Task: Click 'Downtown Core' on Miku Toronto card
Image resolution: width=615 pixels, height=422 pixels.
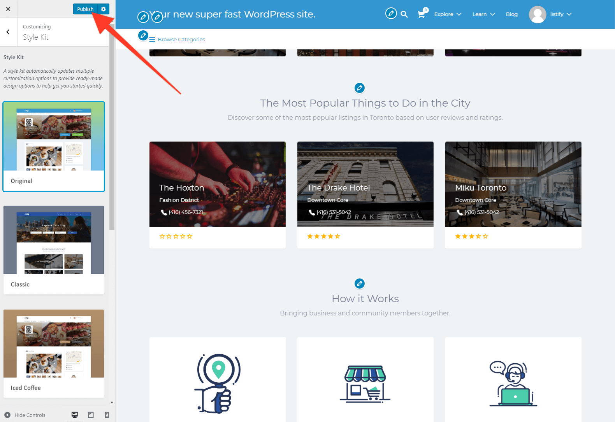Action: [x=476, y=200]
